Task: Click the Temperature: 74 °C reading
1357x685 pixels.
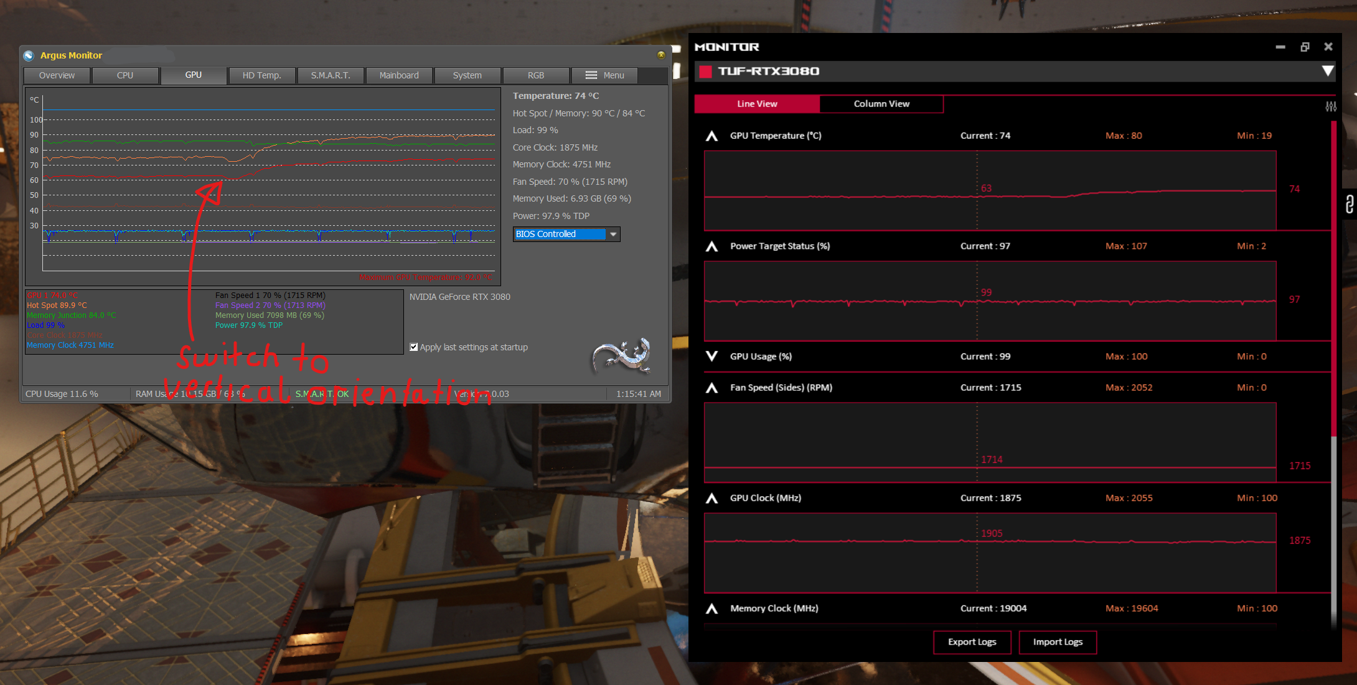Action: pyautogui.click(x=556, y=96)
